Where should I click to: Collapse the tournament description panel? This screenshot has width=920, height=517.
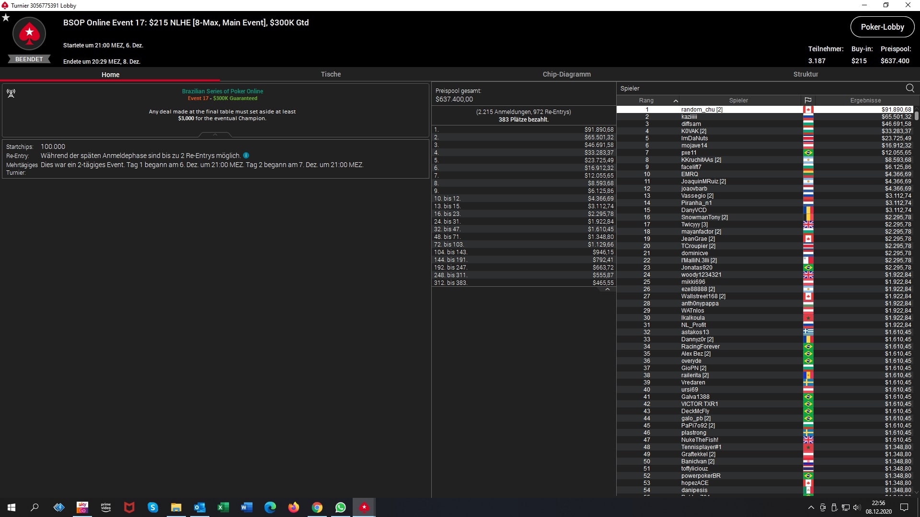(x=215, y=135)
